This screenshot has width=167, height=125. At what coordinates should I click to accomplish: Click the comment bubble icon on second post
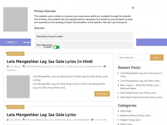coord(92,120)
